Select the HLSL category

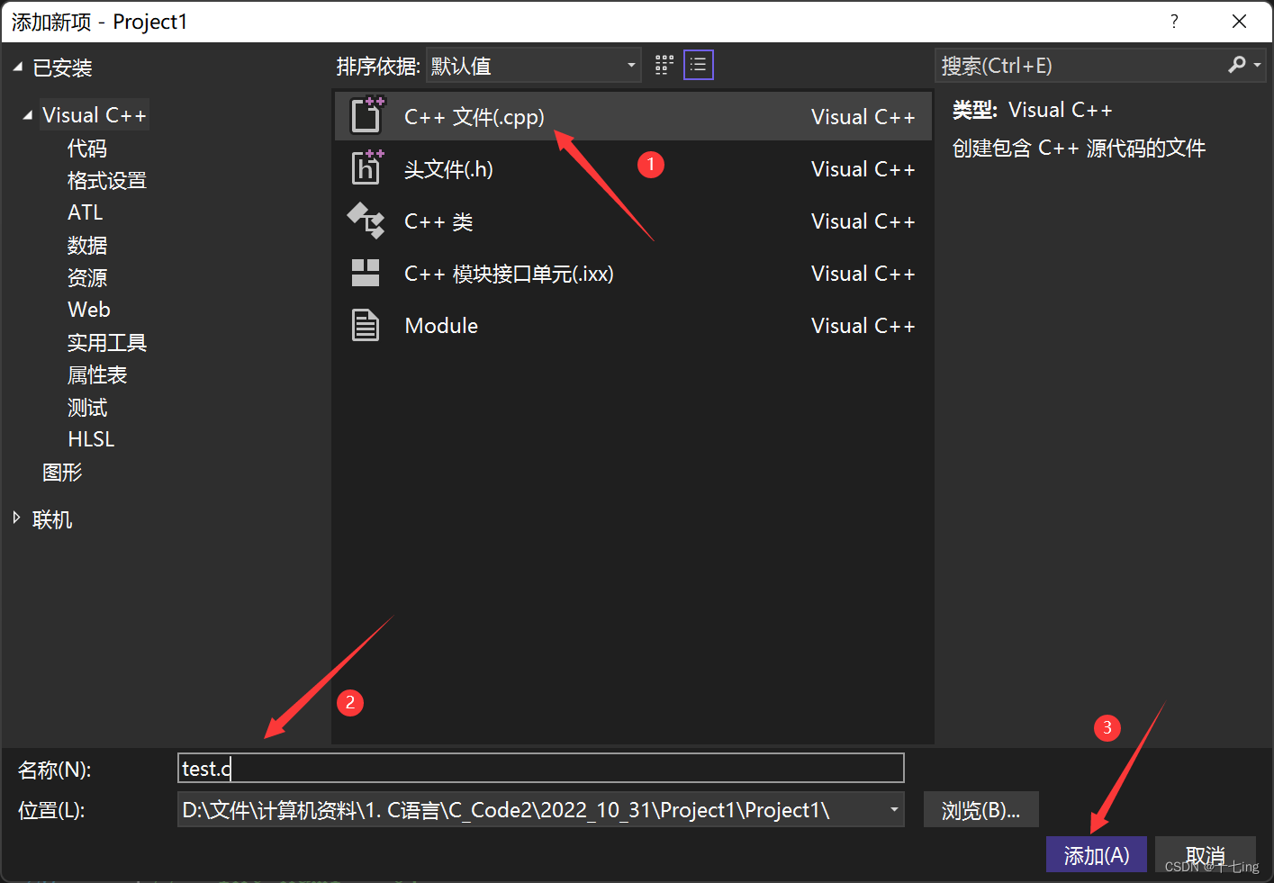tap(91, 438)
